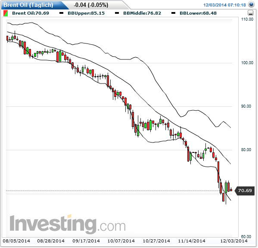Click the BBMiddle:76.82 legend label
The width and height of the screenshot is (258, 248).
tap(142, 13)
